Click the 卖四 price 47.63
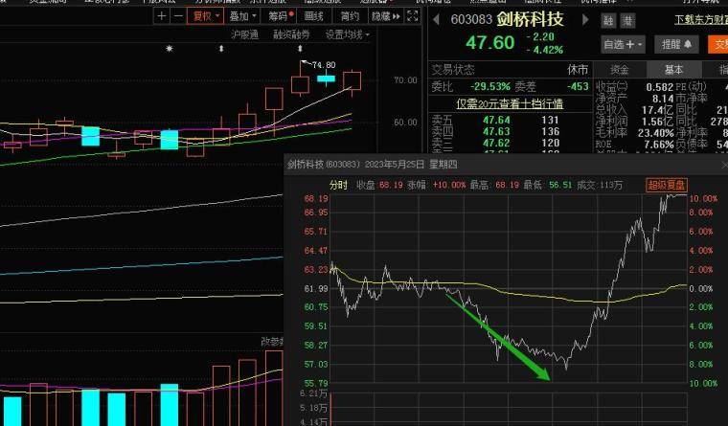 tap(496, 132)
